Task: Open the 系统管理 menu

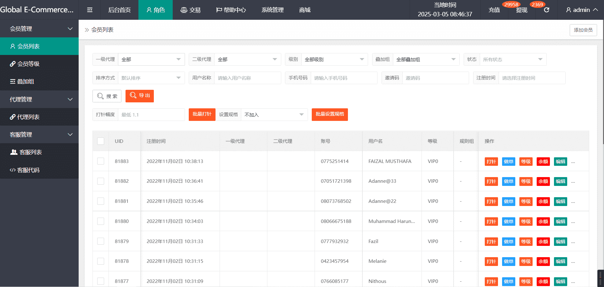Action: pos(272,10)
